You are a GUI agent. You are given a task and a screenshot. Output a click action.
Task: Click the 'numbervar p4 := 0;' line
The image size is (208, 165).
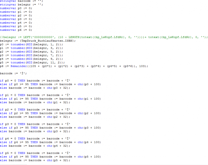pos(16,23)
